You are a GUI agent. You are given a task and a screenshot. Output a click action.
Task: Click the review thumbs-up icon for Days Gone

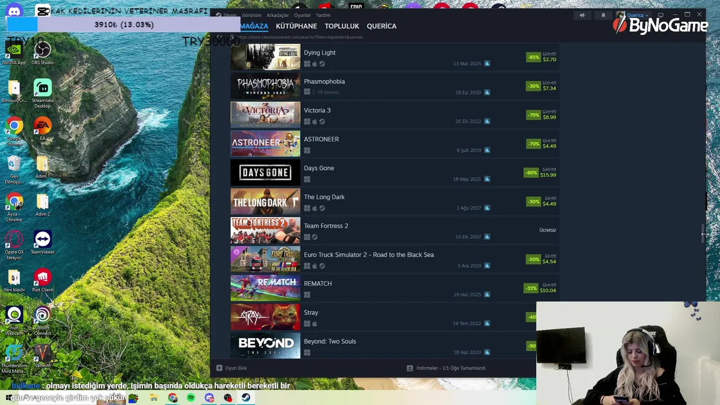pos(487,179)
